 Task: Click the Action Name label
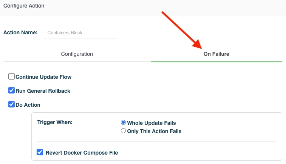pos(20,32)
